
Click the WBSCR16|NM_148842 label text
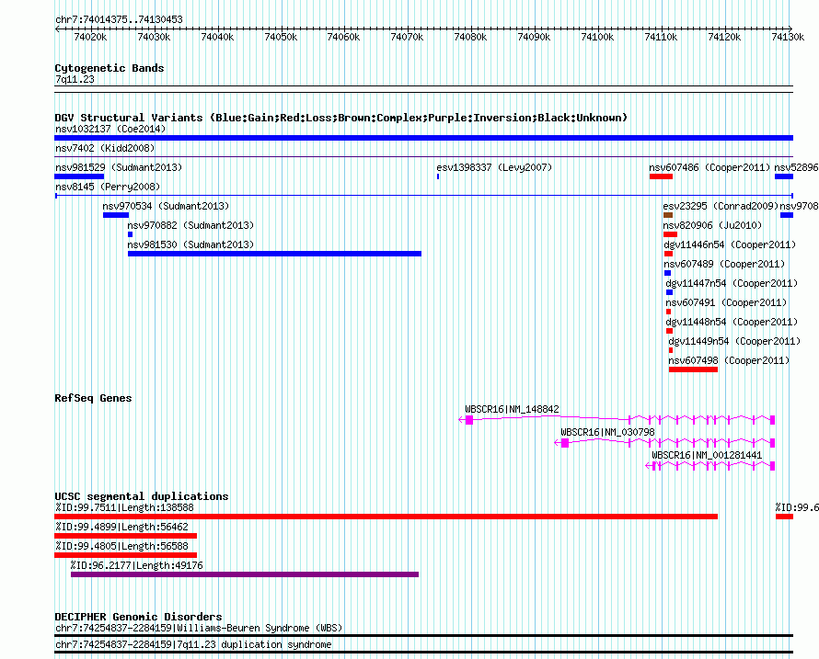pyautogui.click(x=512, y=410)
